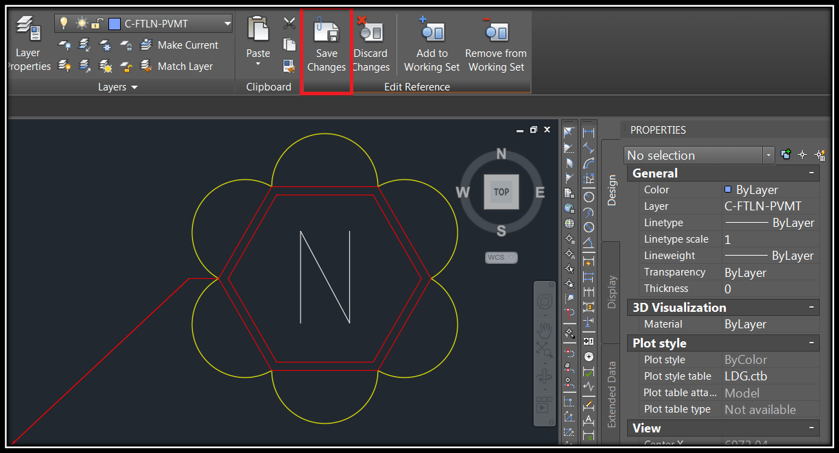
Task: Click the Orbit tool in navigation bar
Action: coord(545,377)
